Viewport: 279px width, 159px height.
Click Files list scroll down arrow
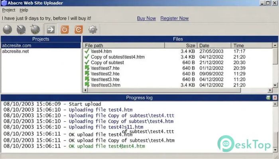click(x=275, y=85)
